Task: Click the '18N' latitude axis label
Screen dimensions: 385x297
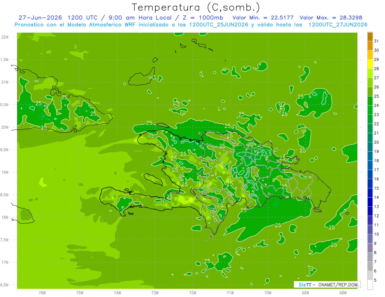Action: click(x=5, y=217)
